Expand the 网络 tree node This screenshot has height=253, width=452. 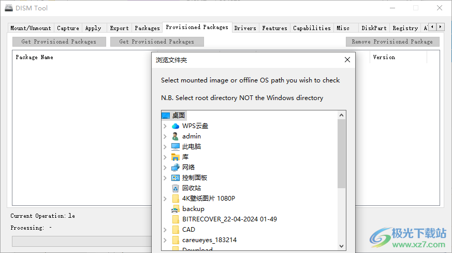165,168
